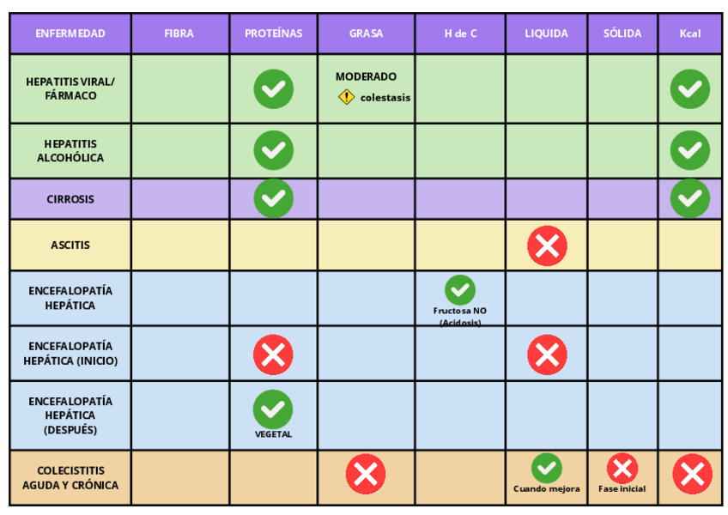
Task: Click green check above VEGETAL label
Action: (273, 409)
